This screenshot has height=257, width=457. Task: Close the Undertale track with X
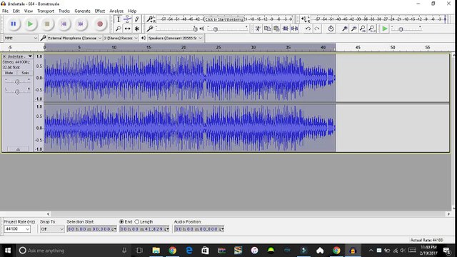[x=4, y=56]
